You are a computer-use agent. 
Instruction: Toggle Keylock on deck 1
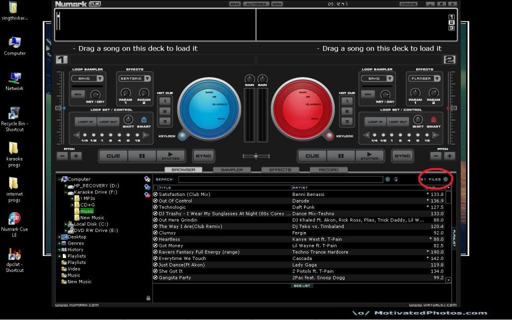pyautogui.click(x=182, y=135)
